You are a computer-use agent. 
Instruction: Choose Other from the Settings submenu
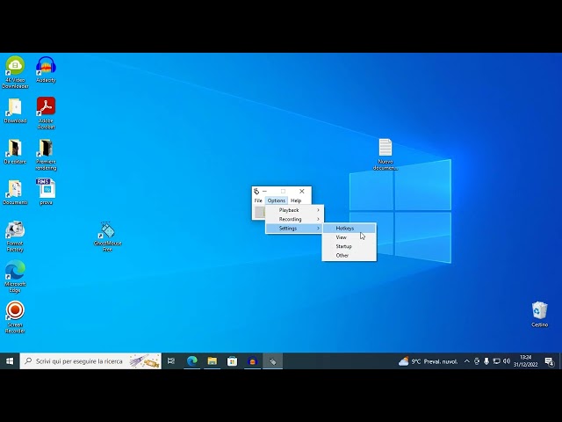coord(349,256)
